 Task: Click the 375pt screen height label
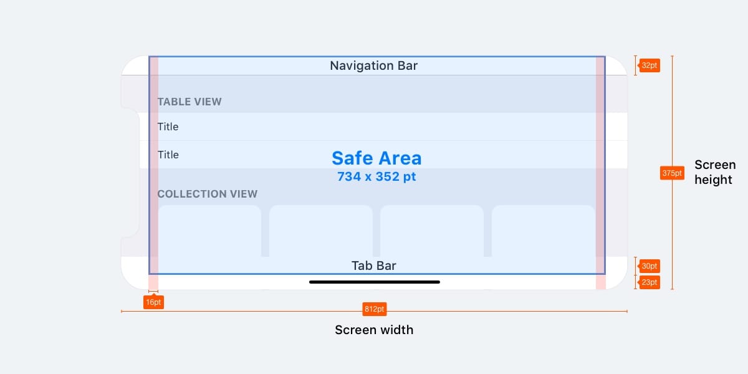pos(672,173)
